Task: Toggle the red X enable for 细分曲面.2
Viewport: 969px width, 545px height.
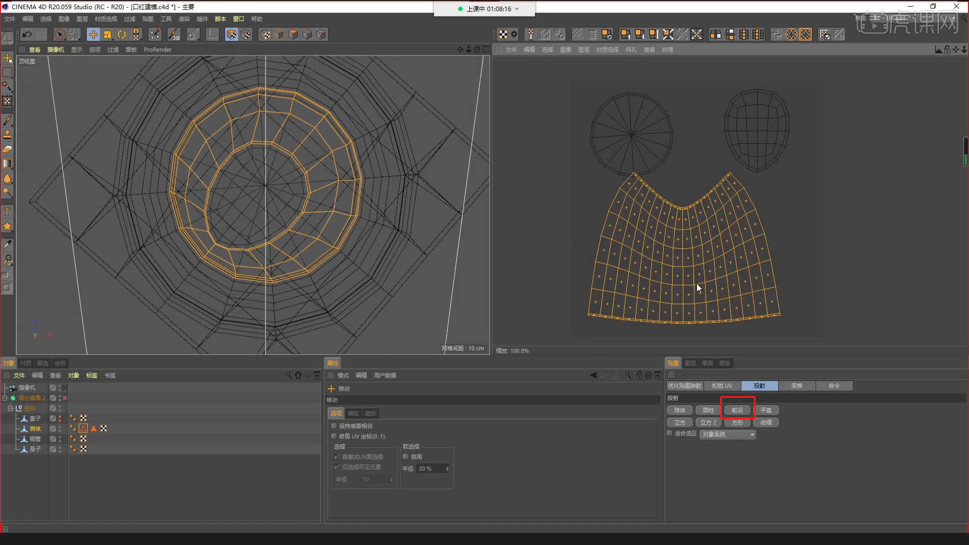Action: (x=65, y=398)
